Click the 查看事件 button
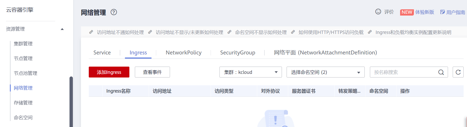Screen dimensions: 467x127 click(x=152, y=72)
